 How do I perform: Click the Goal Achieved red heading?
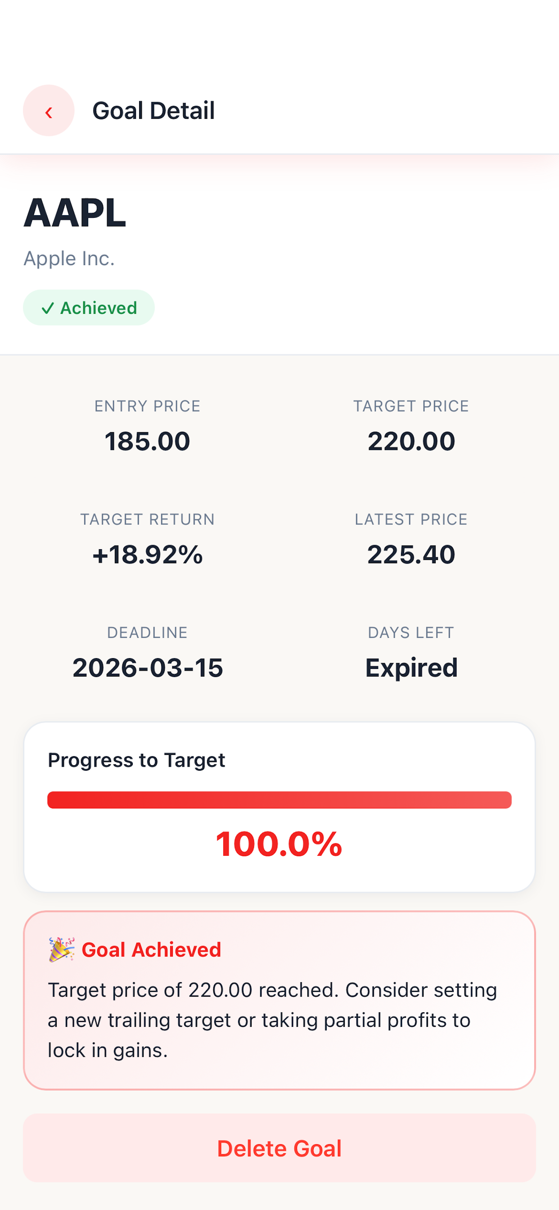151,950
